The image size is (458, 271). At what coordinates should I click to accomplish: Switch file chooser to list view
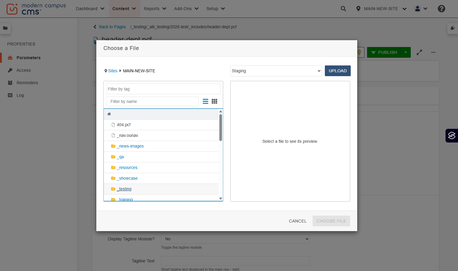click(205, 101)
